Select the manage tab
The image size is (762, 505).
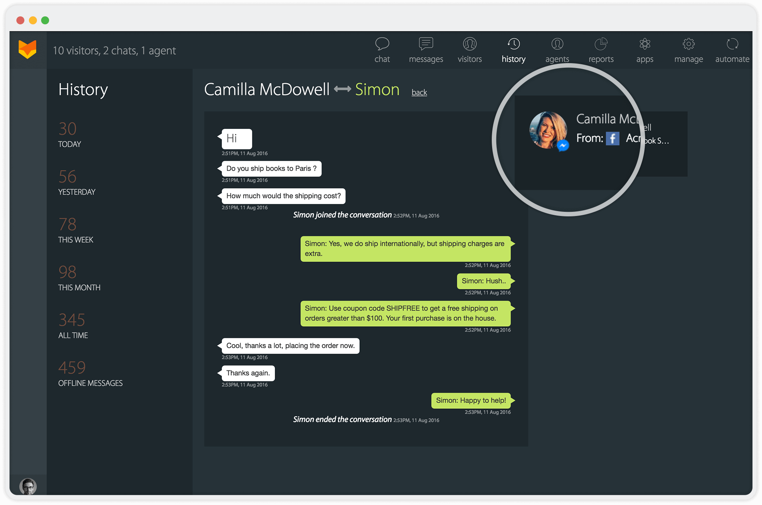coord(688,50)
